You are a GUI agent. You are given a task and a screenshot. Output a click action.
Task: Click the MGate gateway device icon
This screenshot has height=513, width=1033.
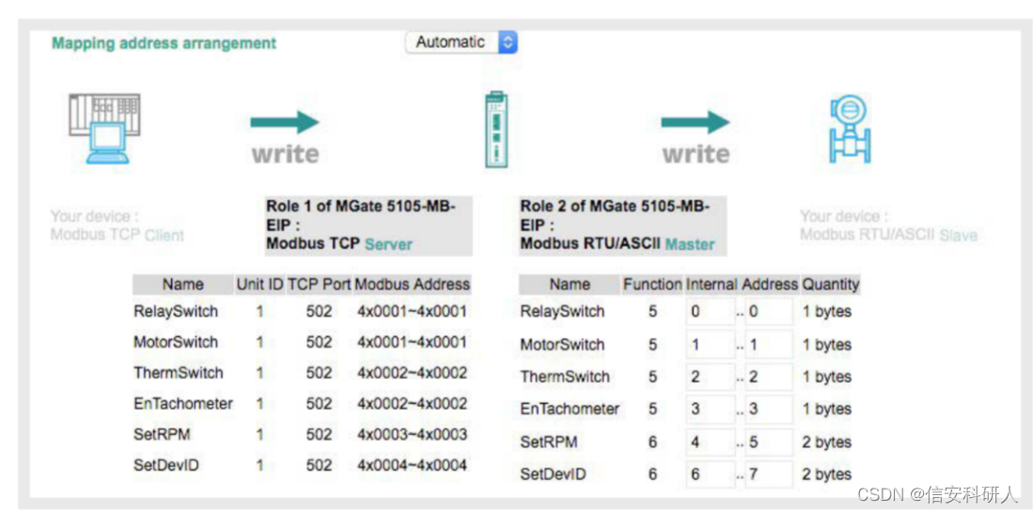[x=496, y=129]
